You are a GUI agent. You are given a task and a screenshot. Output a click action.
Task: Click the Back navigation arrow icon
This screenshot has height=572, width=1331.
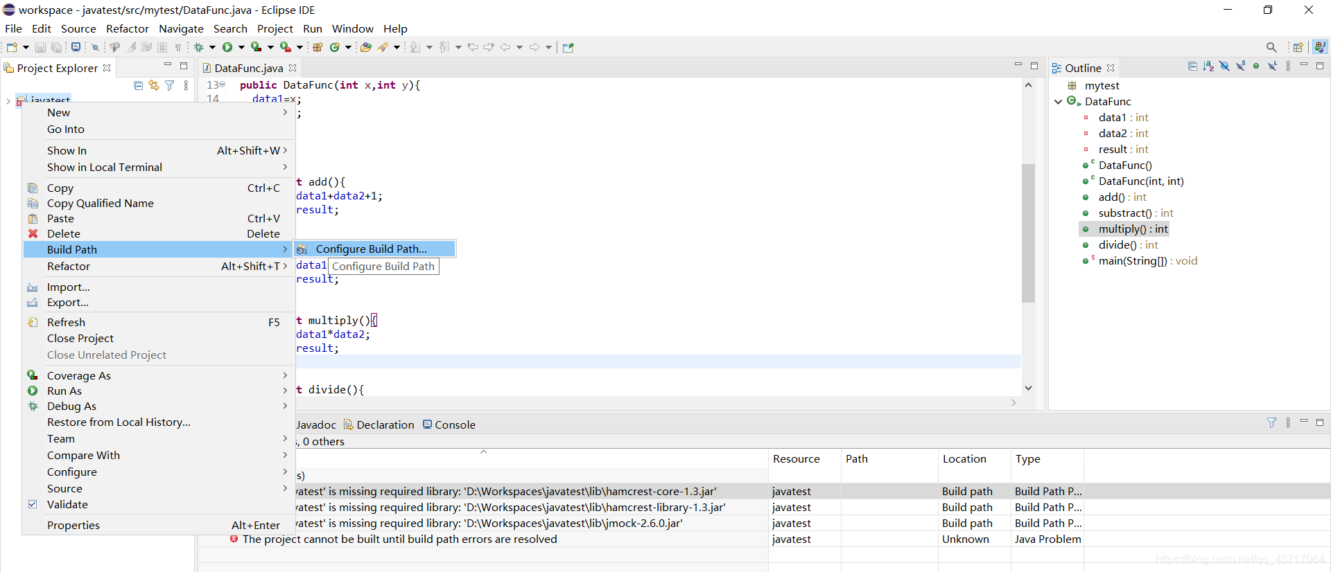(505, 47)
